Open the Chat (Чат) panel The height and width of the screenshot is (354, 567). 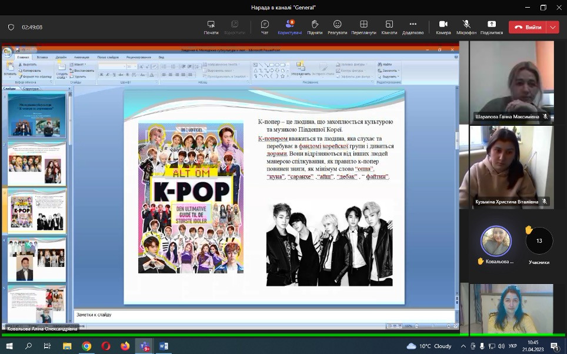(265, 26)
